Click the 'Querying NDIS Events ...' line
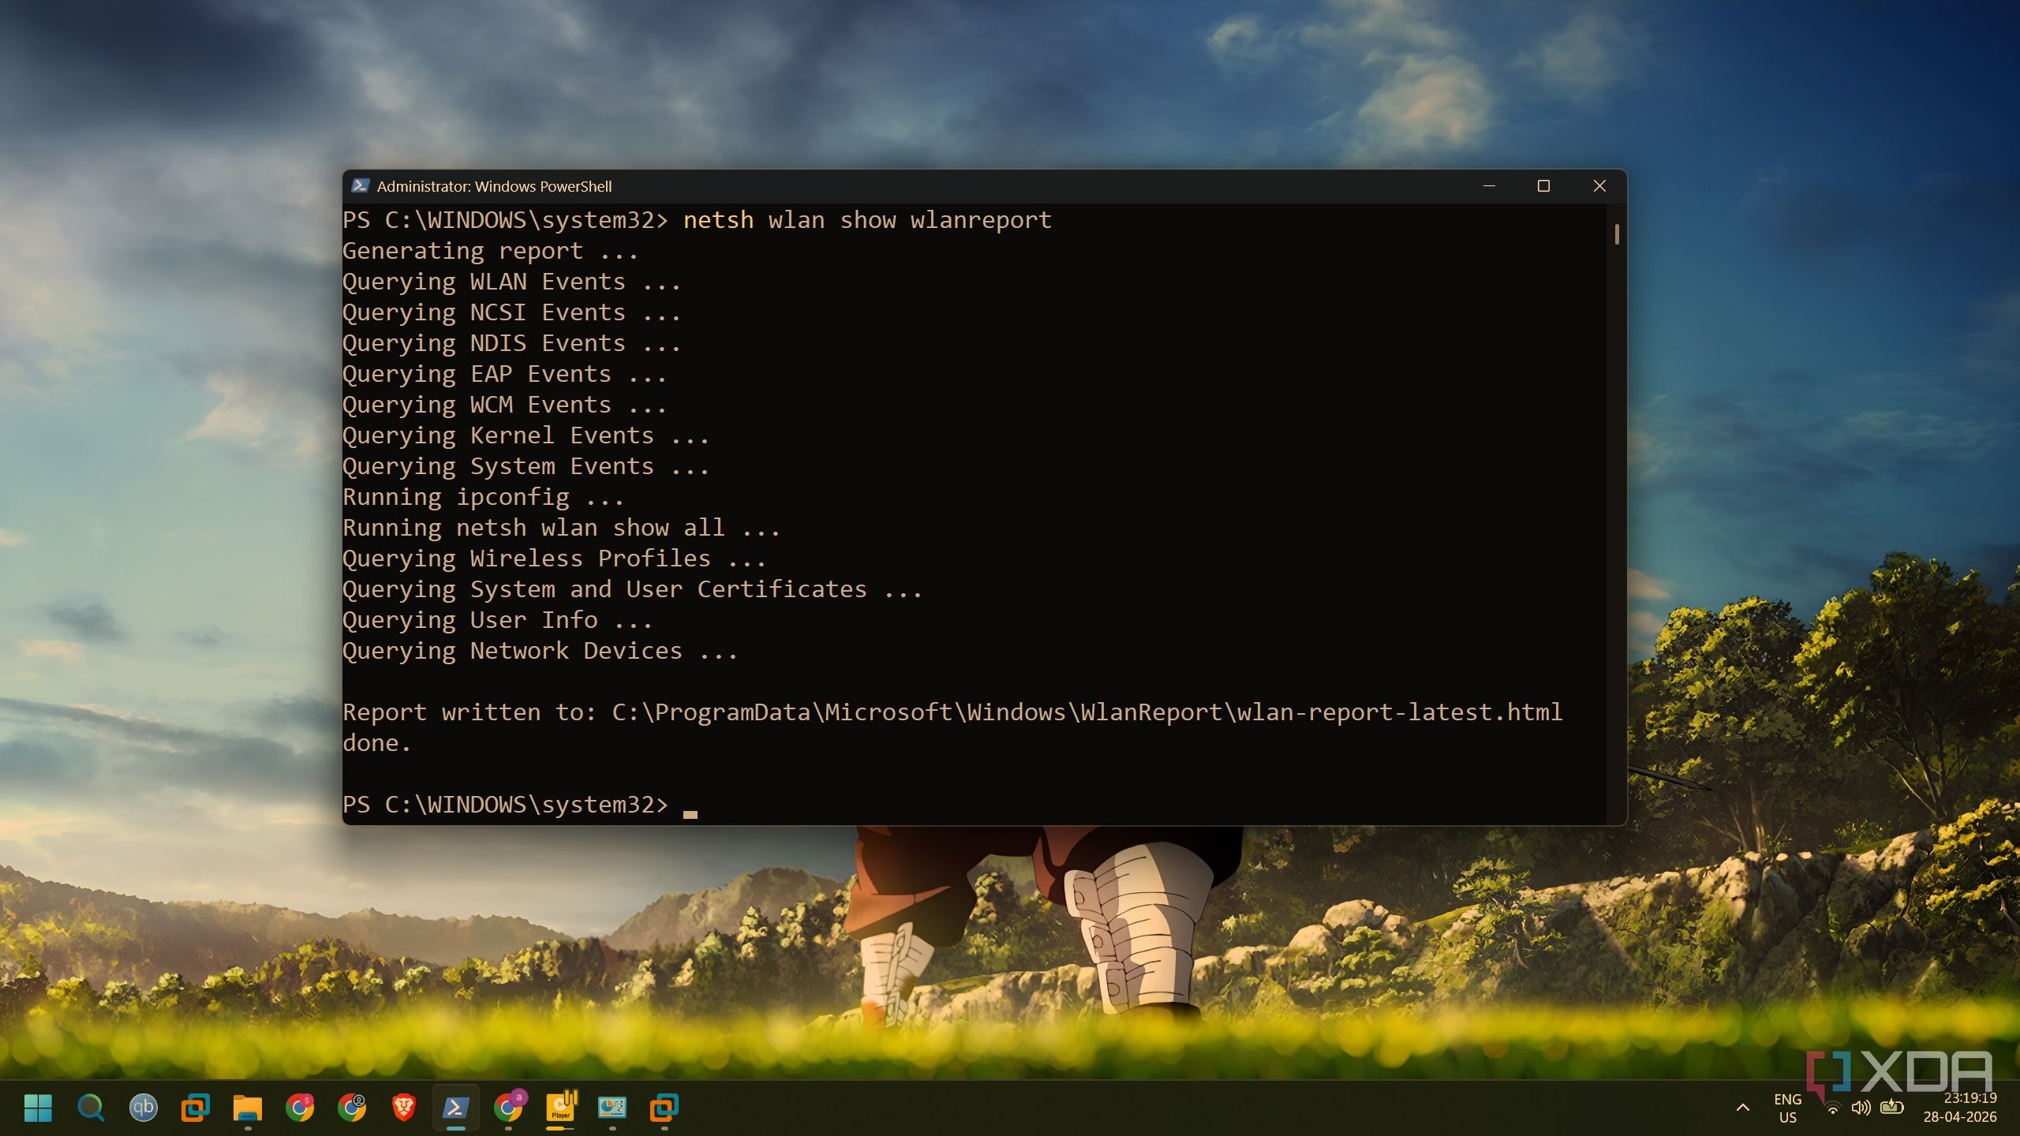 tap(511, 343)
